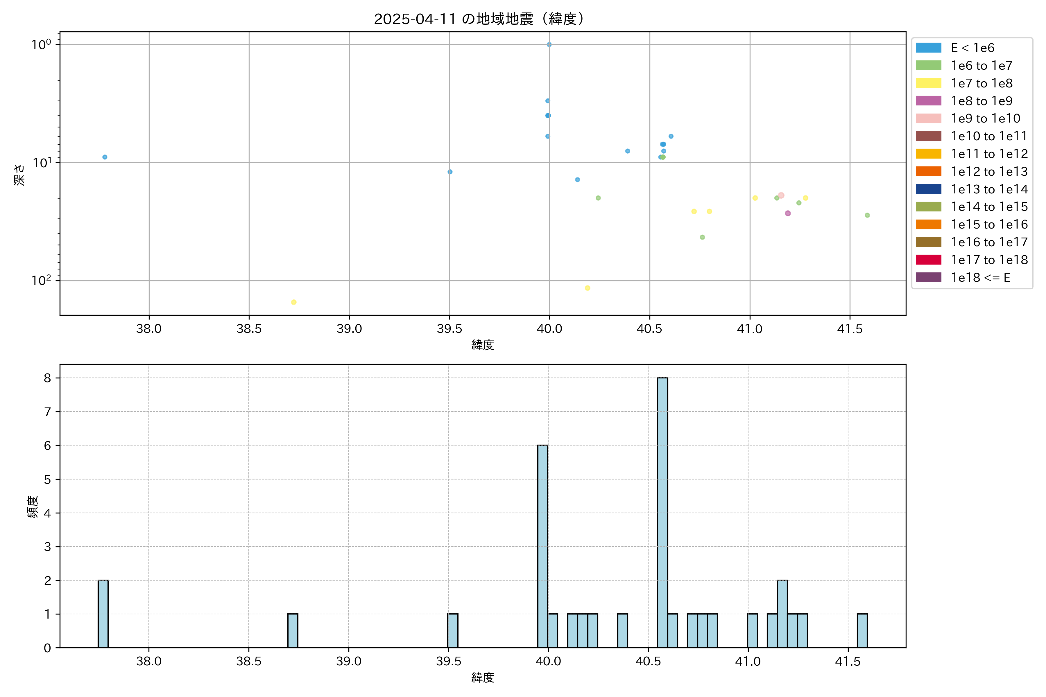1046x697 pixels.
Task: Click the histogram bar of height 6 at latitude 40.0
Action: click(x=542, y=546)
